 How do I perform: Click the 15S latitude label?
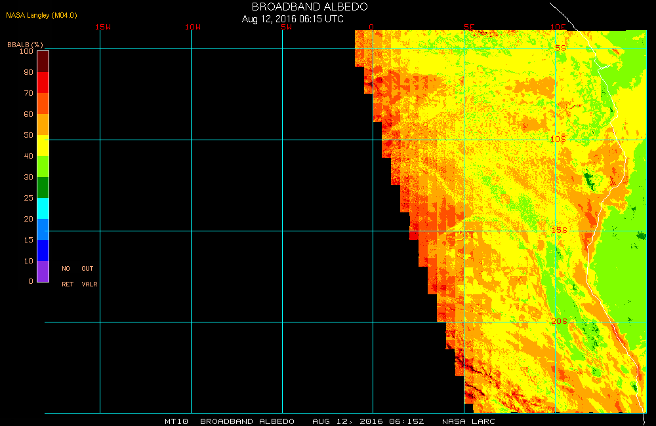(x=559, y=230)
